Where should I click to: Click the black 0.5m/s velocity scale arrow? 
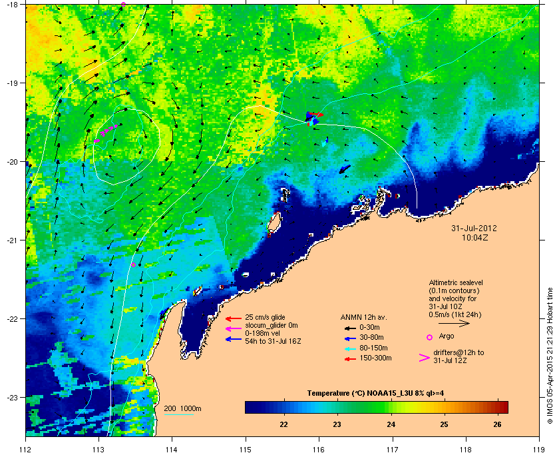[x=454, y=324]
